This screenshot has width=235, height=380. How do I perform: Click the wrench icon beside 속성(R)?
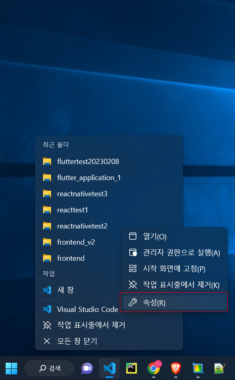pos(133,302)
